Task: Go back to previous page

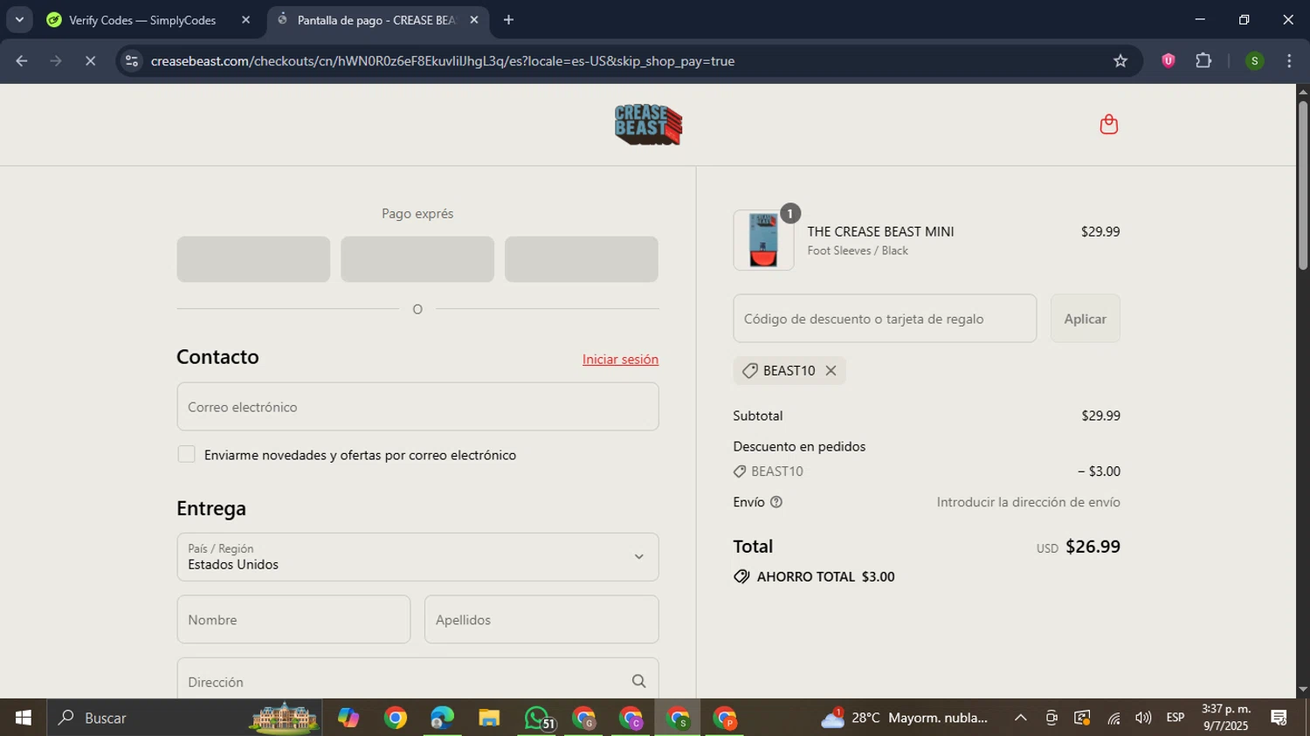Action: click(x=22, y=60)
